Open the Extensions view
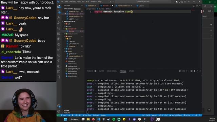The width and height of the screenshot is (217, 122). pyautogui.click(x=59, y=34)
